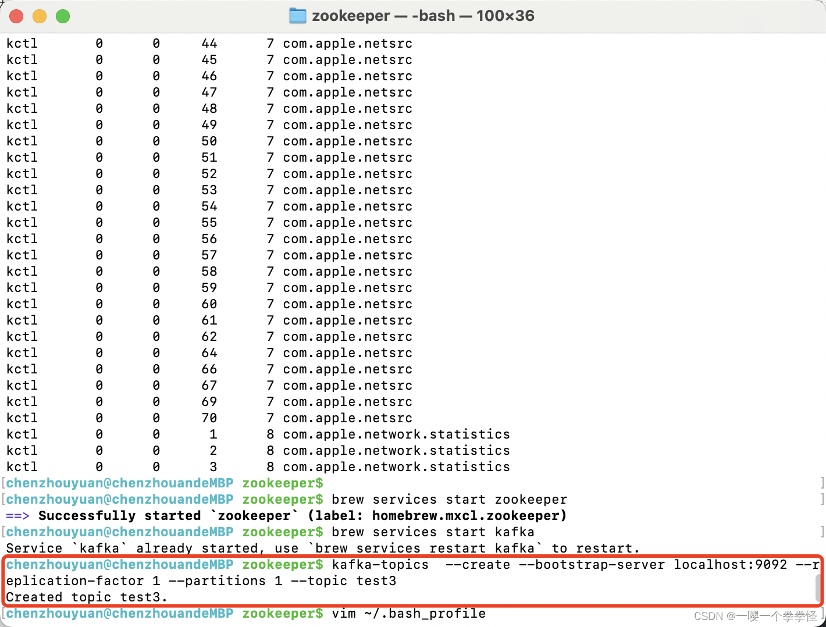826x627 pixels.
Task: Click the "vim ~/.bash_profile" command text
Action: [x=408, y=614]
